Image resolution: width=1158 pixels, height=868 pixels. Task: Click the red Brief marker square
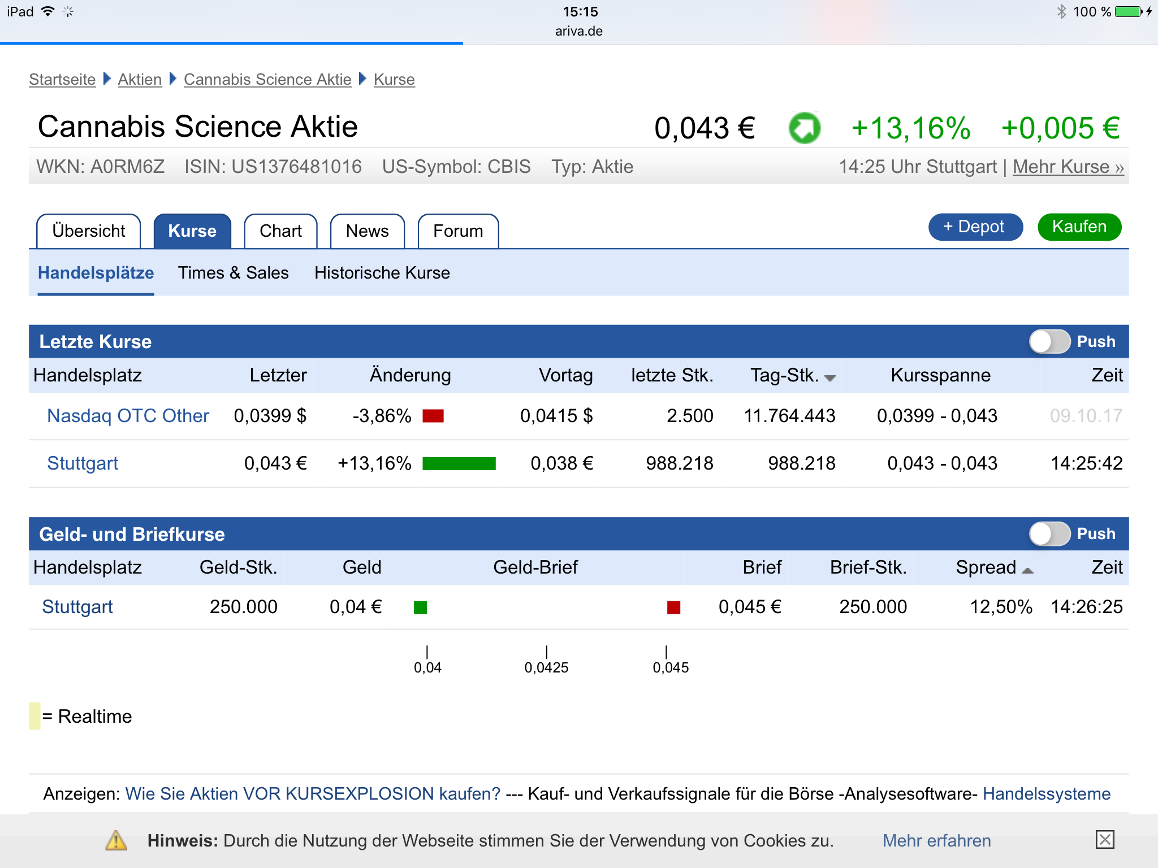[673, 607]
